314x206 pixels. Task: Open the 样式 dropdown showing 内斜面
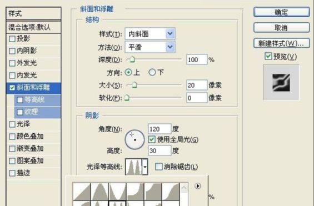150,34
